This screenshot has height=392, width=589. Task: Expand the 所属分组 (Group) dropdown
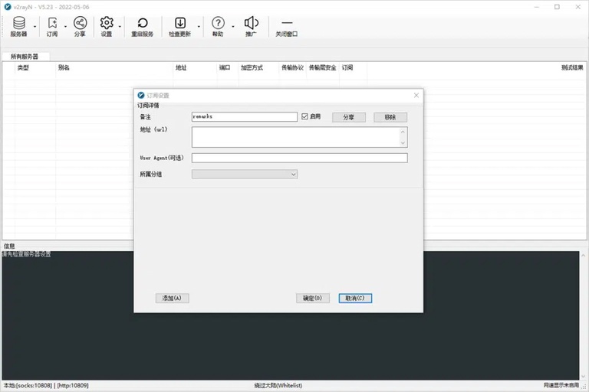coord(245,175)
